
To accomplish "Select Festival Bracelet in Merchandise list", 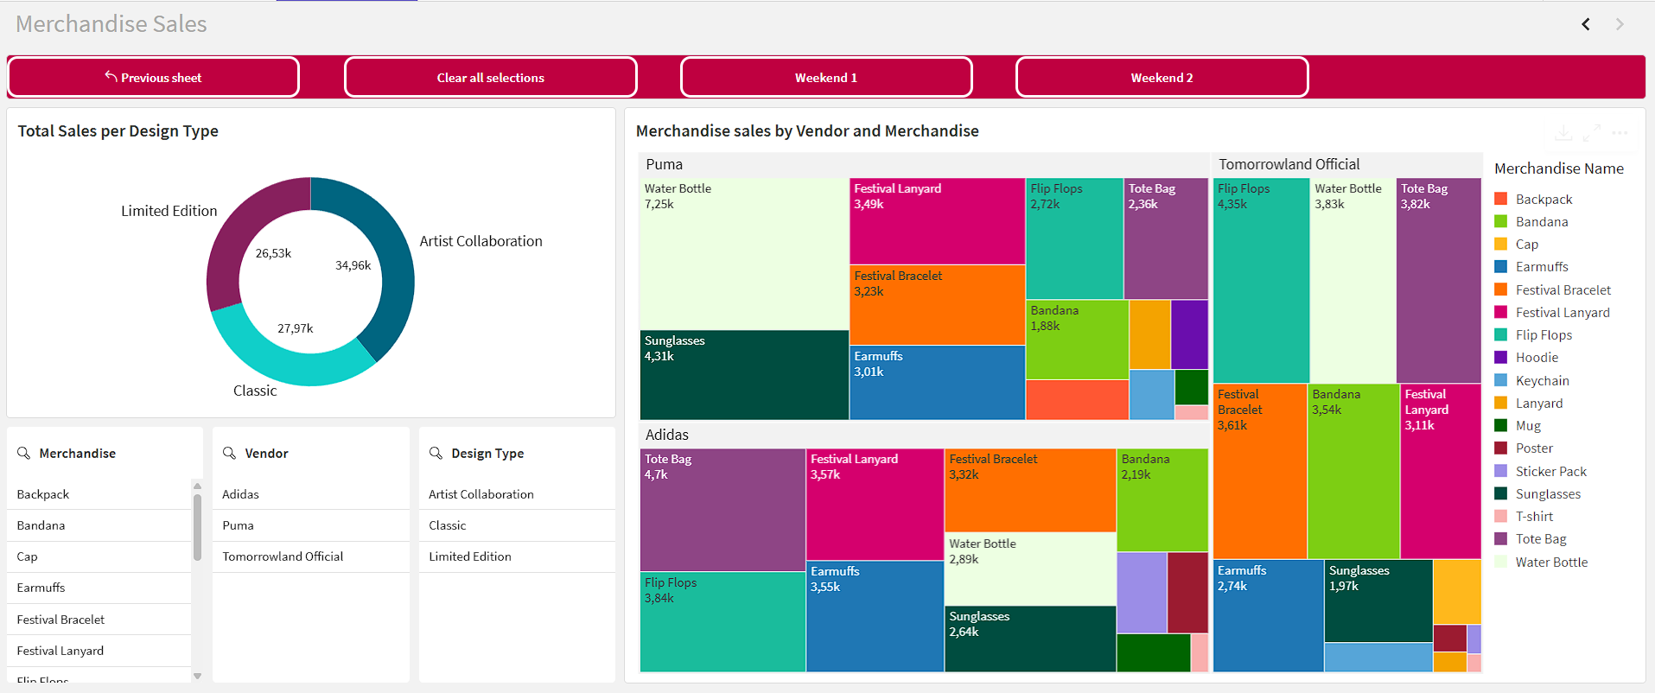I will click(99, 620).
